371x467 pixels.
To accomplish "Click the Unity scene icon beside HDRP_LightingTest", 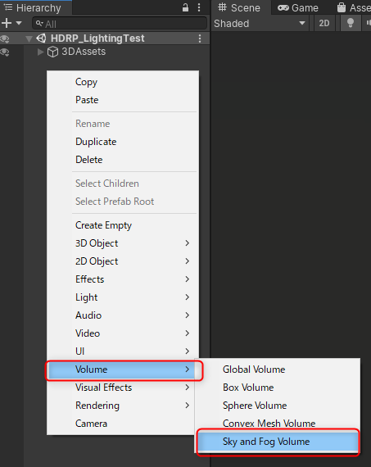I will tap(41, 39).
